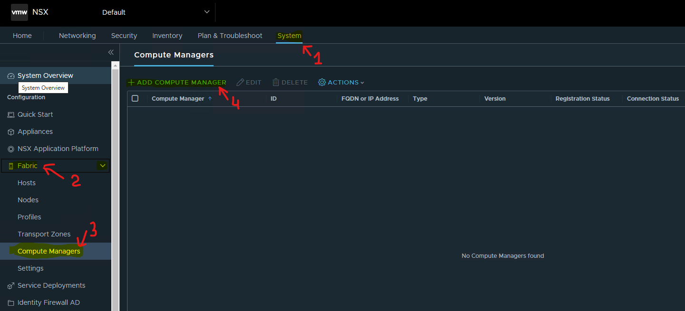The height and width of the screenshot is (311, 685).
Task: Click the NSX Application Platform icon
Action: coord(11,149)
